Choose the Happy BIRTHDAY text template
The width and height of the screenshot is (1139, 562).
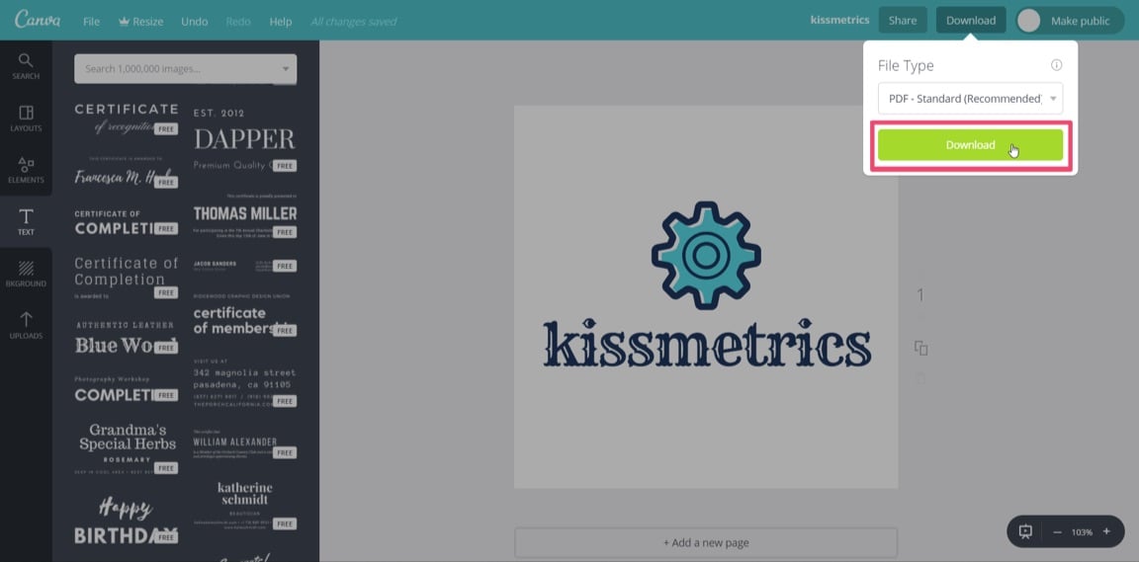coord(127,521)
